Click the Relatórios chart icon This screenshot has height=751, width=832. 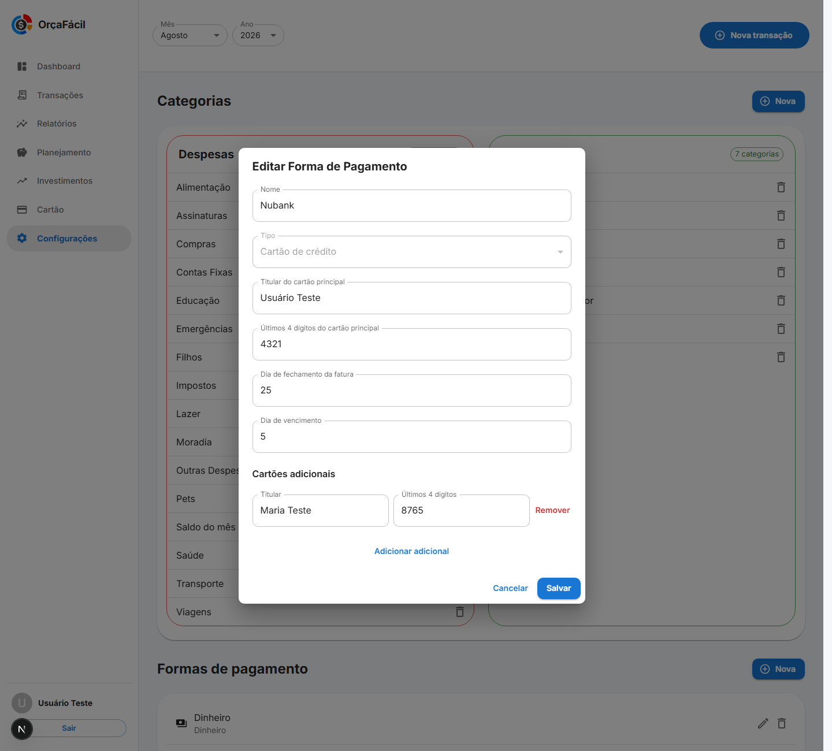(22, 124)
